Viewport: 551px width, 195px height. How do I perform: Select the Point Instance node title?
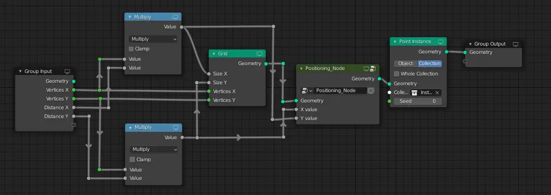(x=415, y=41)
